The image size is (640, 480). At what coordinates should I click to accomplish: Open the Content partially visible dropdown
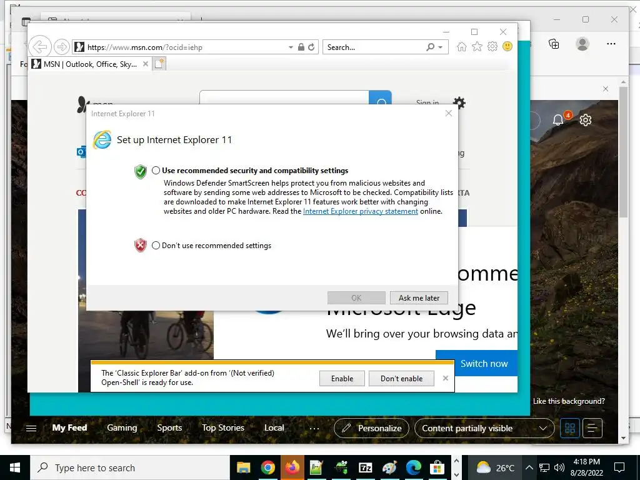(484, 428)
